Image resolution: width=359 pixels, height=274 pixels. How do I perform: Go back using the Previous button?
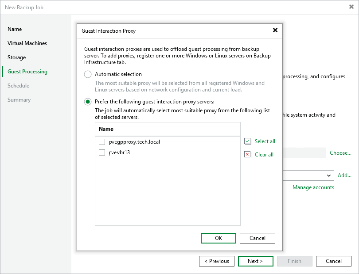coord(217,261)
